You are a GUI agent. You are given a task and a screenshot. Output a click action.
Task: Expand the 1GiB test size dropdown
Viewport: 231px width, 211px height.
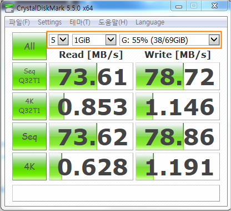point(94,40)
